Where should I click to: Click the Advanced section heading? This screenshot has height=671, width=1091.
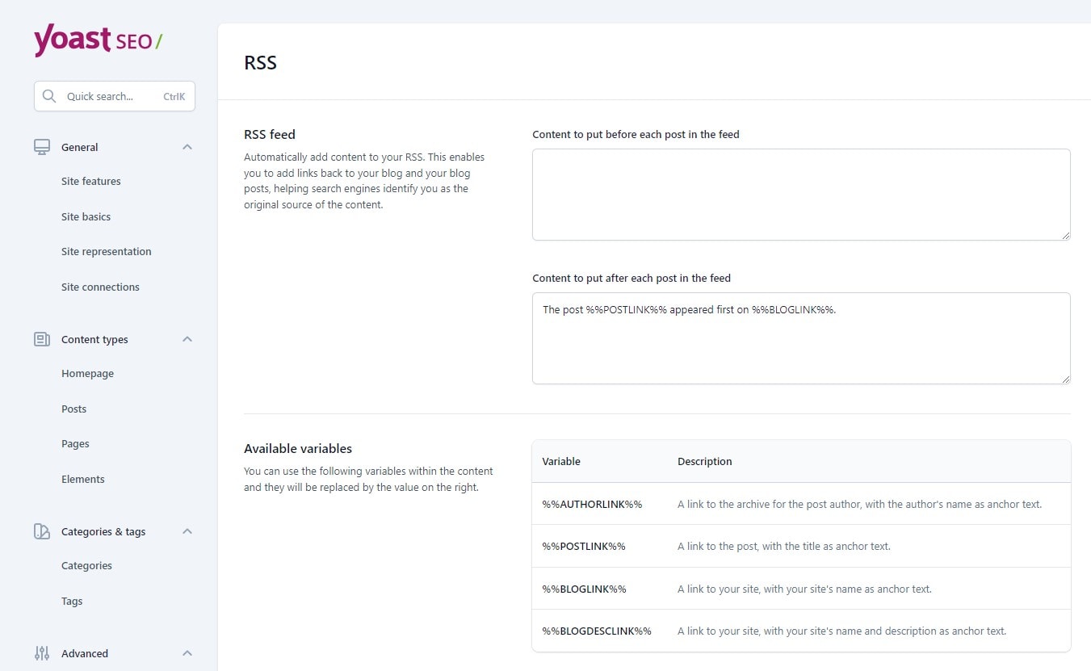[85, 654]
